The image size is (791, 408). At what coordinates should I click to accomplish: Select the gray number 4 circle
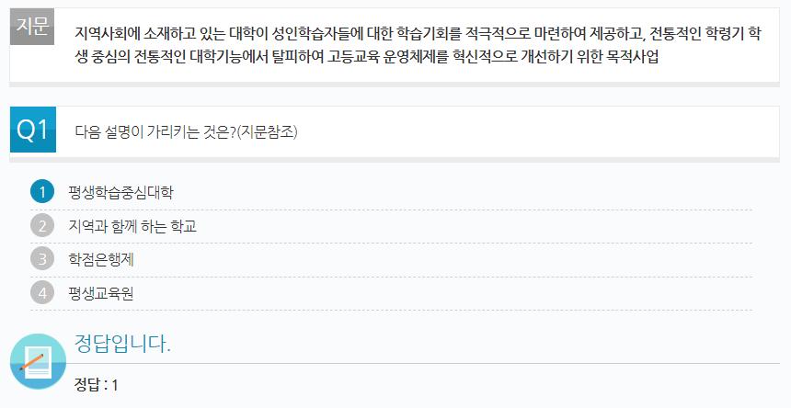click(42, 292)
